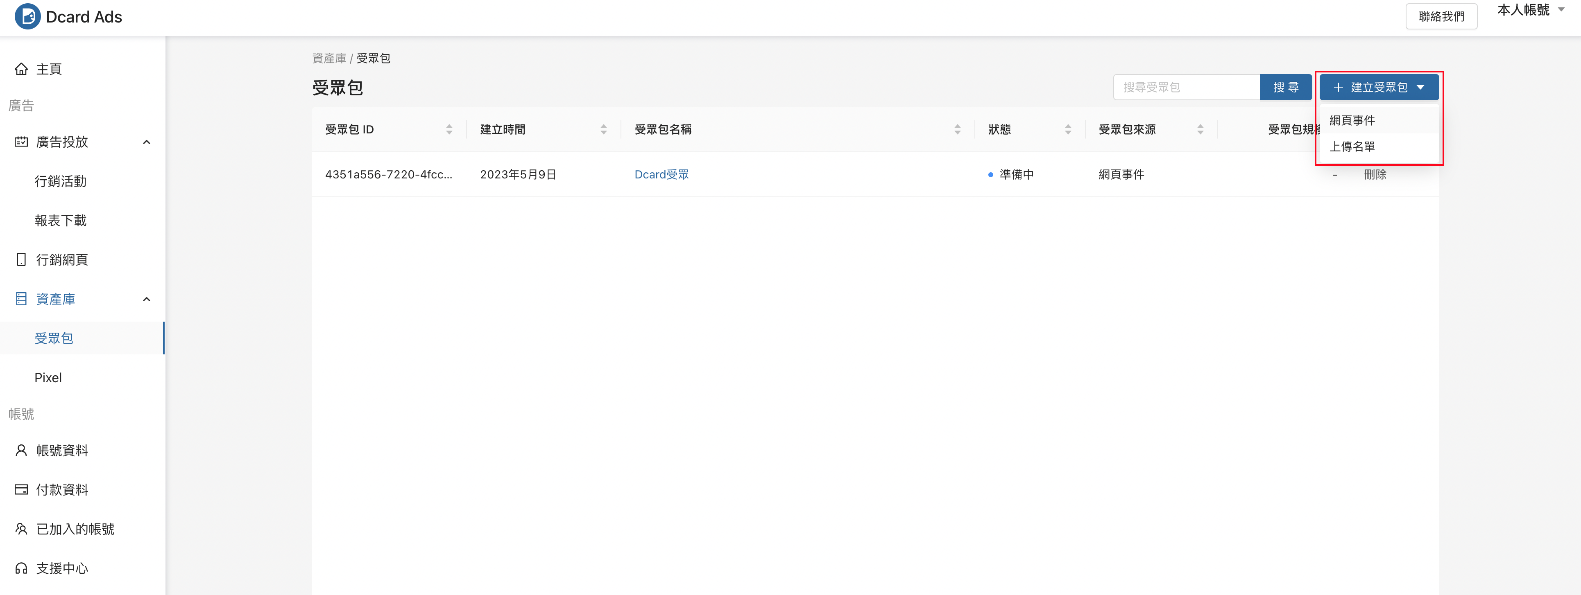Viewport: 1581px width, 595px height.
Task: Click the 資產庫 database icon
Action: [x=21, y=299]
